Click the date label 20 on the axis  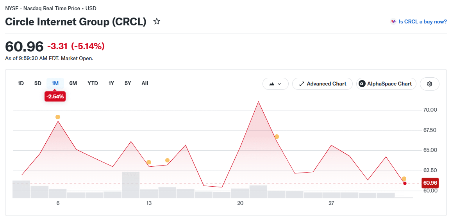point(240,203)
